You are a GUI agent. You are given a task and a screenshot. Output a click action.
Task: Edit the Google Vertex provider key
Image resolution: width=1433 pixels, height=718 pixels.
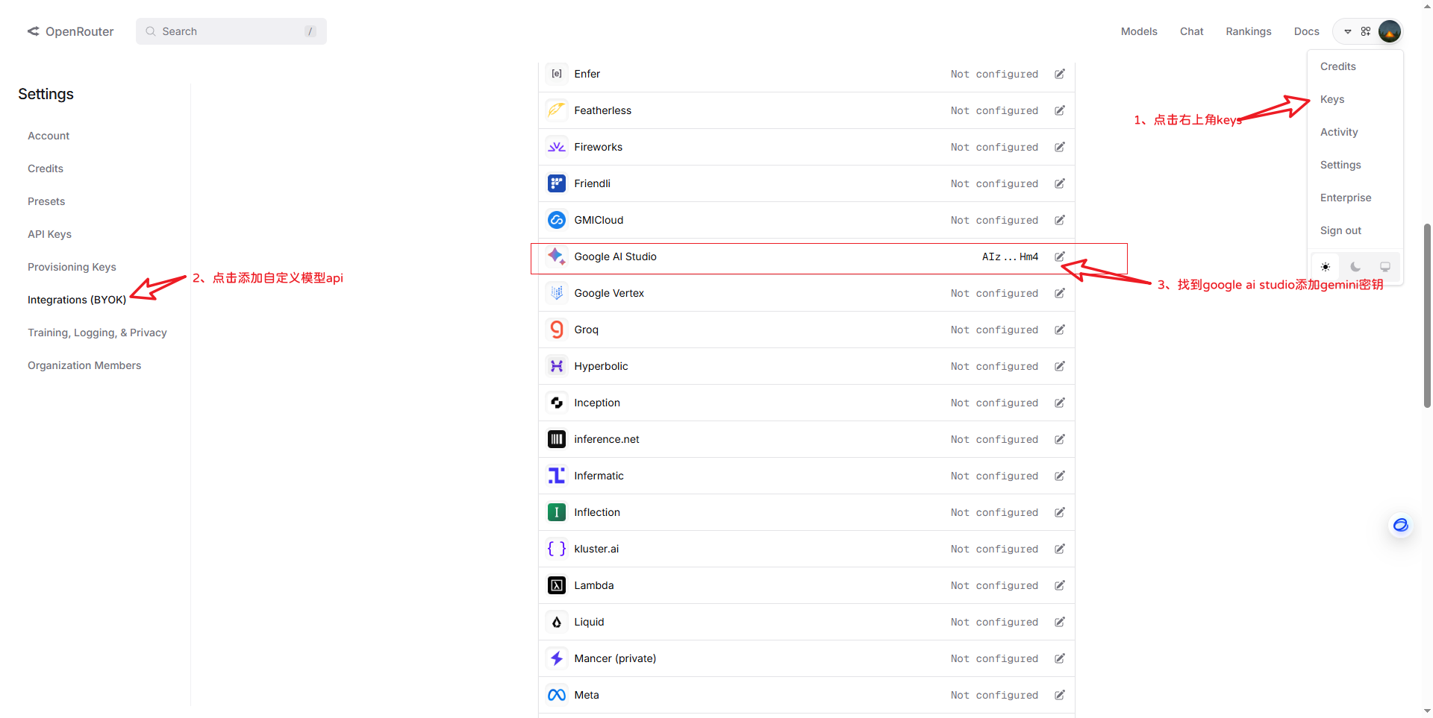(1060, 293)
